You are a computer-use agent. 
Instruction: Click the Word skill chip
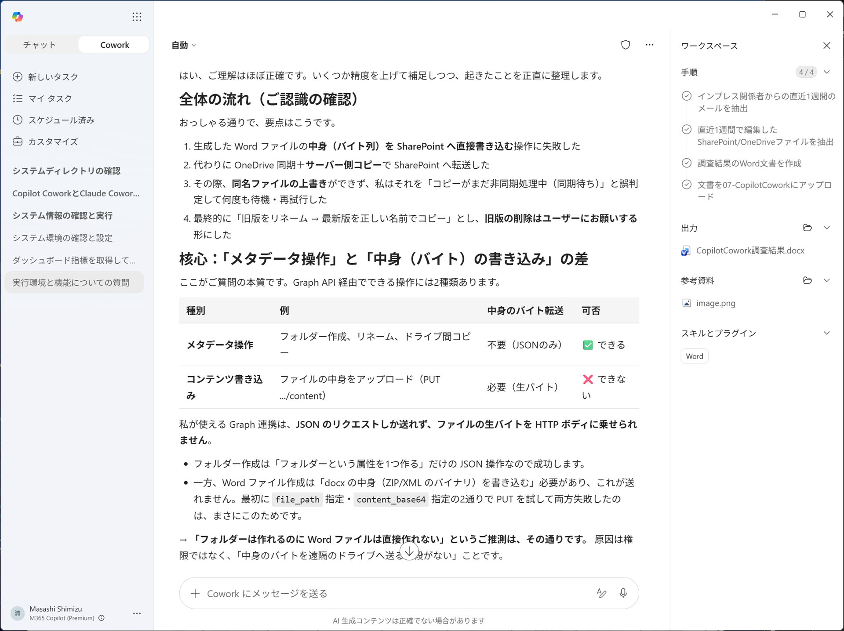click(x=695, y=356)
